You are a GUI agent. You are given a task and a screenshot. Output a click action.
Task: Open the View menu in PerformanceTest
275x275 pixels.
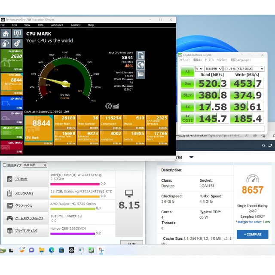[27, 25]
